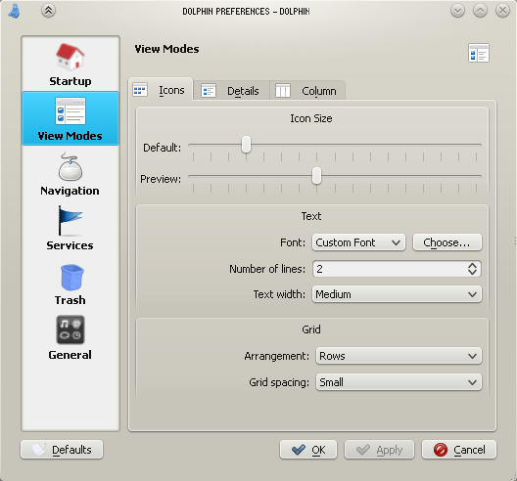Screen dimensions: 517x481
Task: Click the keep-above double-arrow title bar button
Action: click(48, 11)
